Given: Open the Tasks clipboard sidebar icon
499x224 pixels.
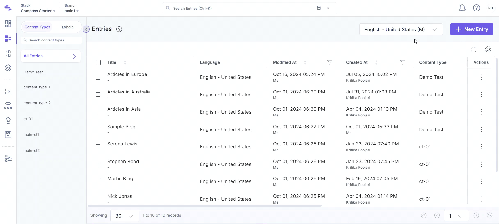Looking at the screenshot, I should [8, 135].
